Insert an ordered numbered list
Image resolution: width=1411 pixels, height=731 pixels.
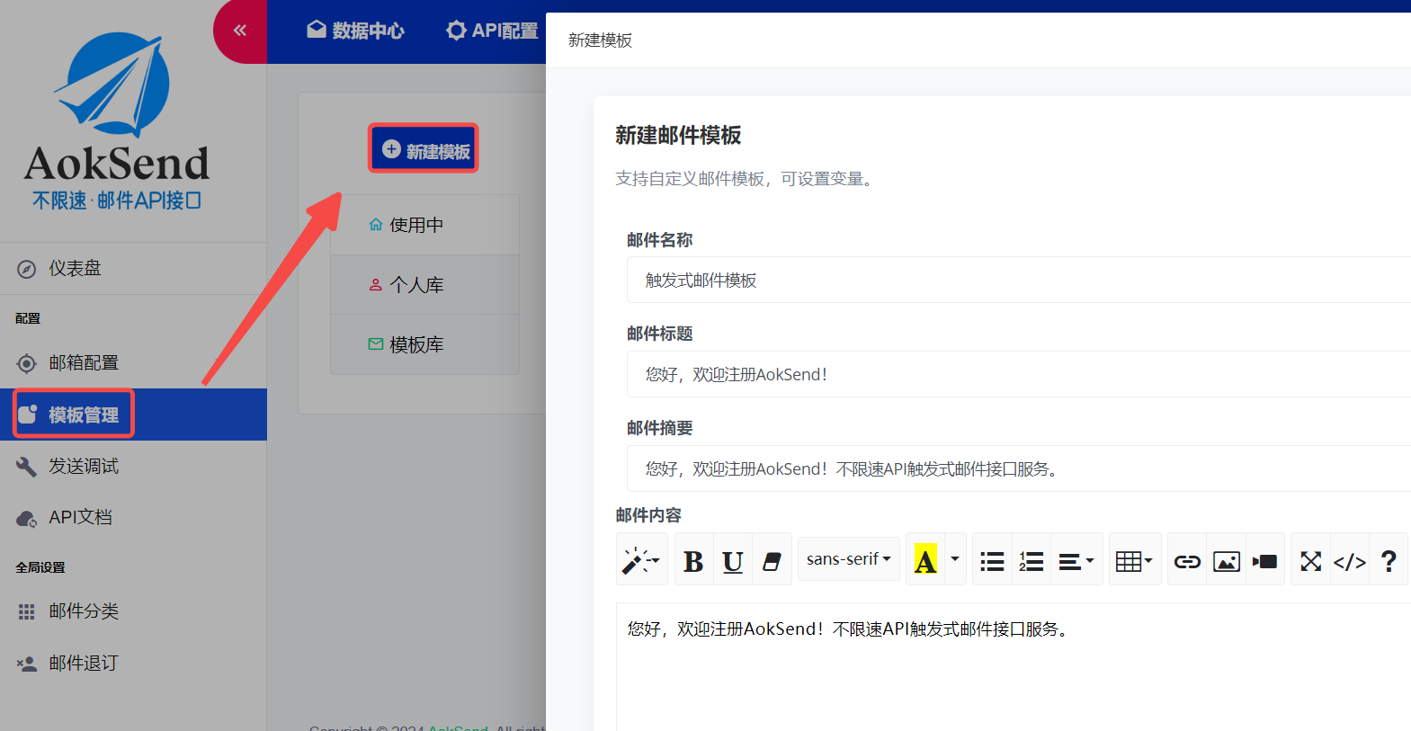pyautogui.click(x=1031, y=560)
